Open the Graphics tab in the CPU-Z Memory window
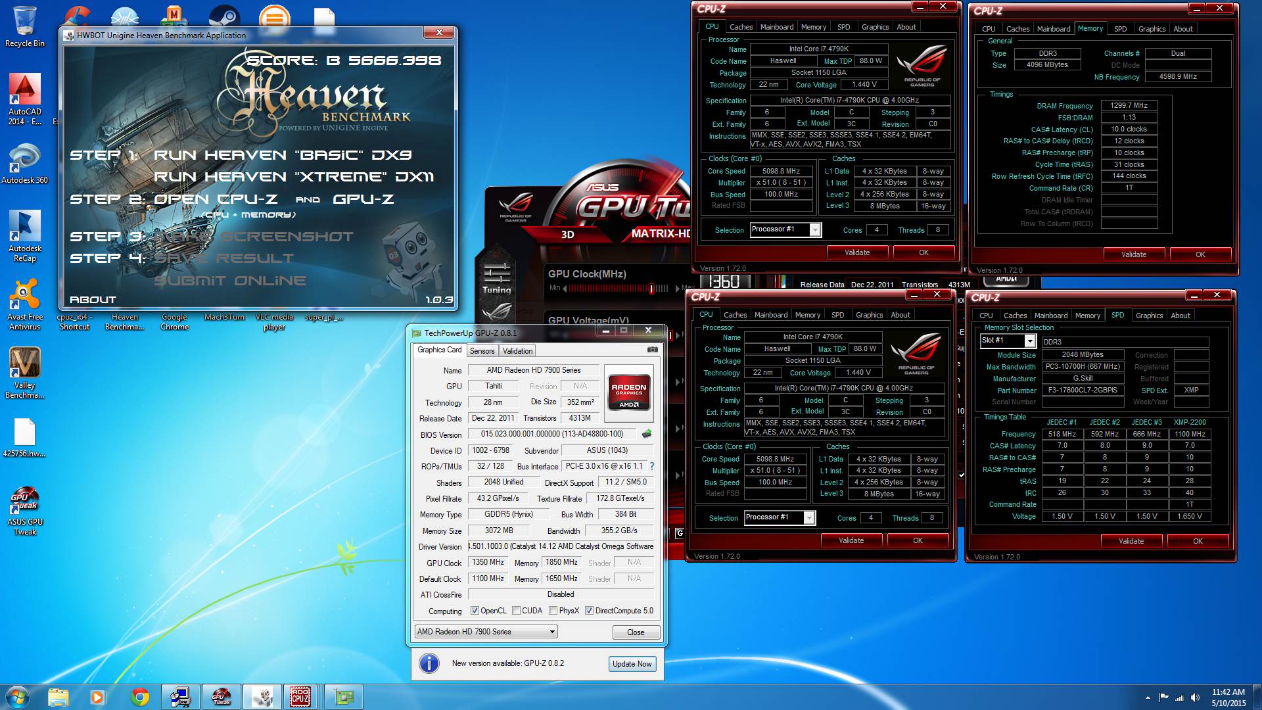 coord(1152,29)
